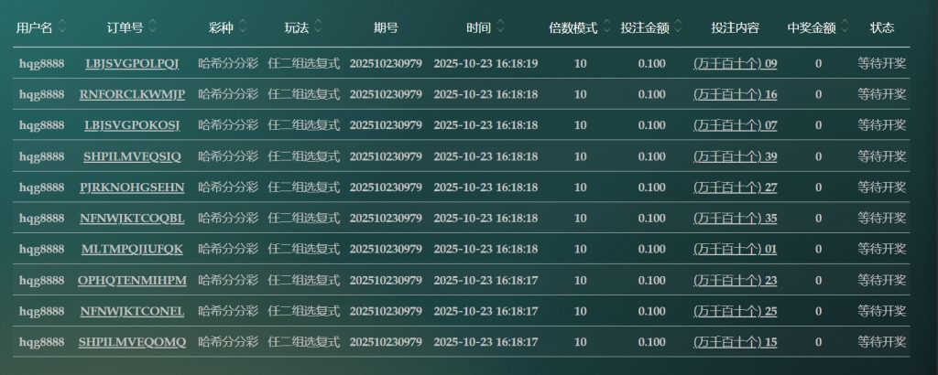Open order OPHQTENMIHPM link
The width and height of the screenshot is (938, 375).
(132, 280)
